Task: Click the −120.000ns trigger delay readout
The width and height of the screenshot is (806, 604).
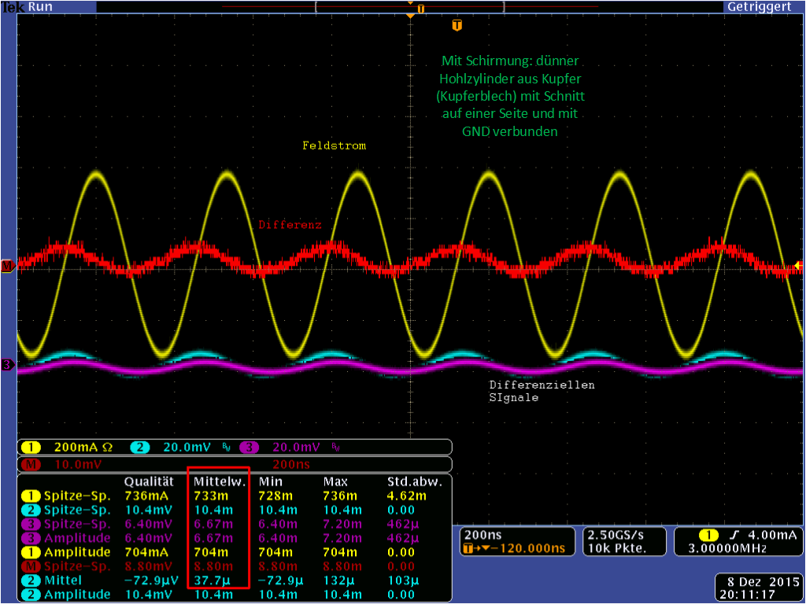Action: tap(527, 548)
